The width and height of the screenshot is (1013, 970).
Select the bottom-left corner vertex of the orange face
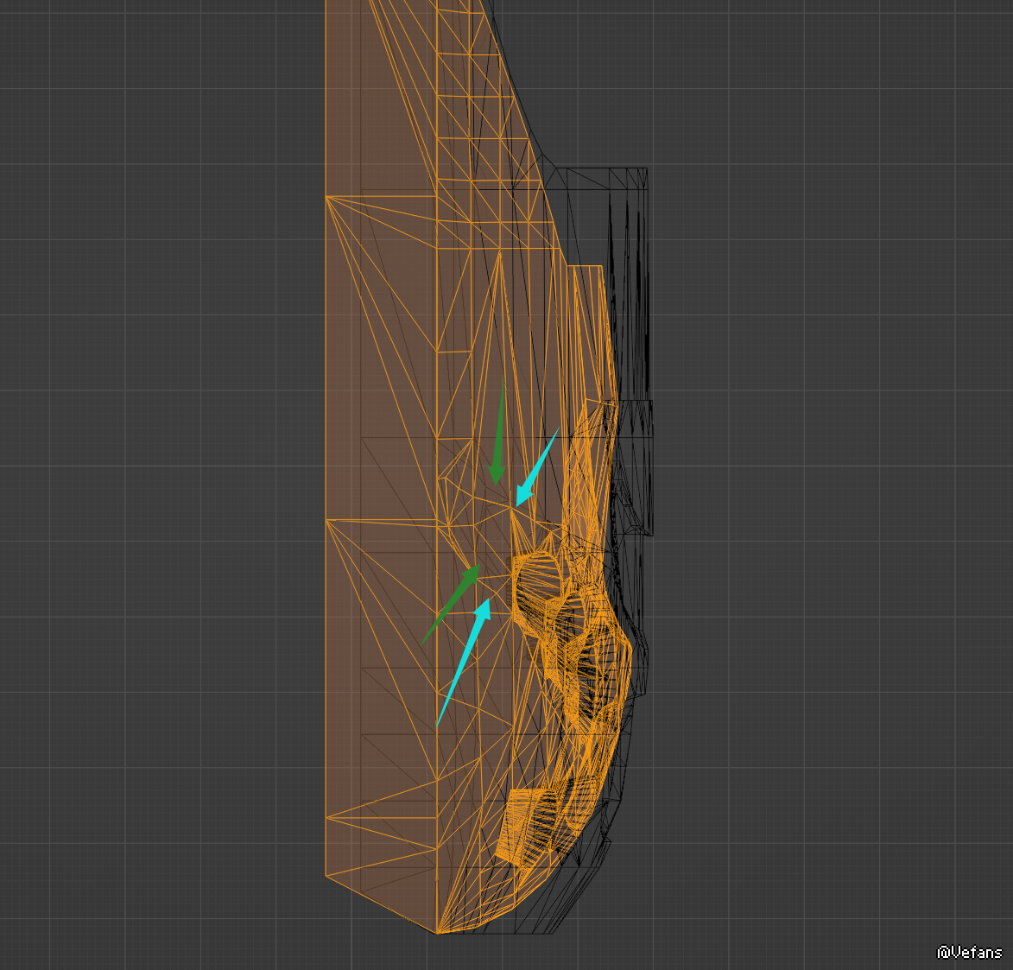point(326,876)
